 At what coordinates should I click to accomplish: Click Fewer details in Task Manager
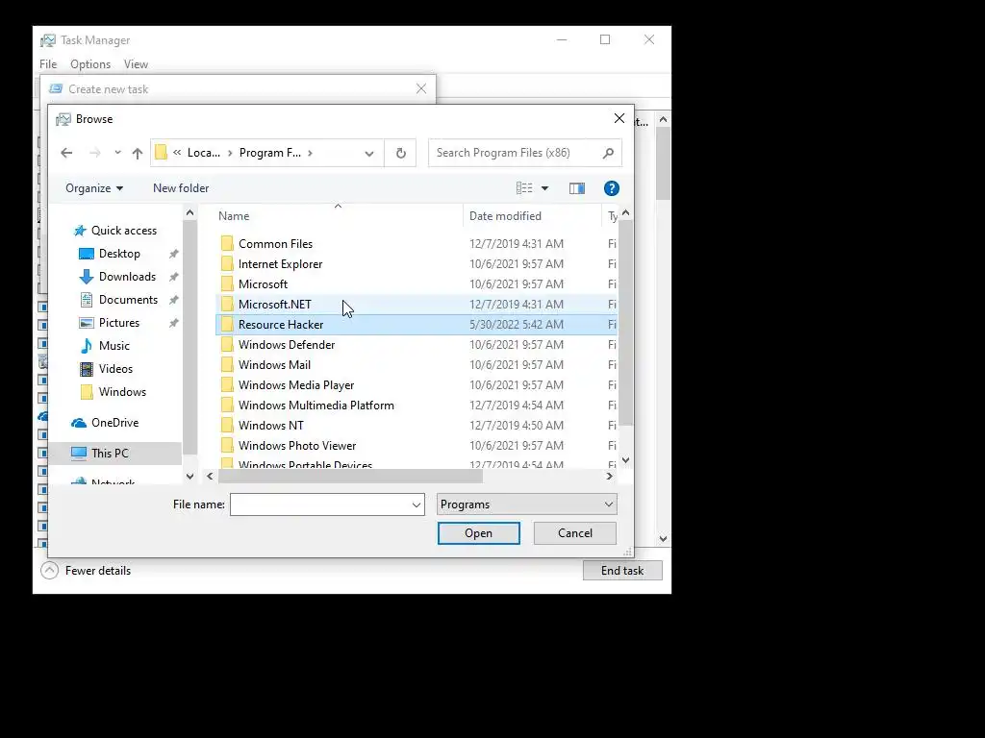86,571
